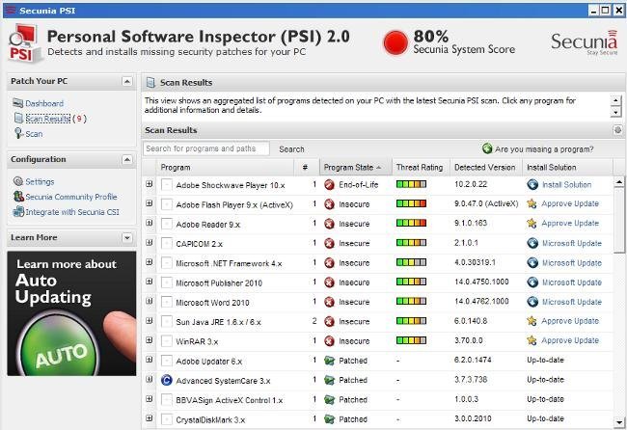Expand the Sun Java JRE row

(x=150, y=320)
